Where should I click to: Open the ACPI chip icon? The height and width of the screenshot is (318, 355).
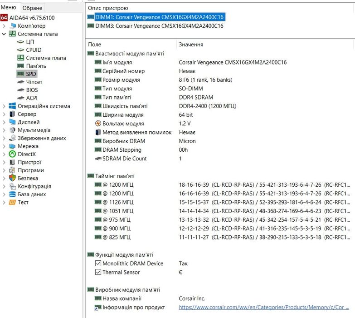pos(20,98)
